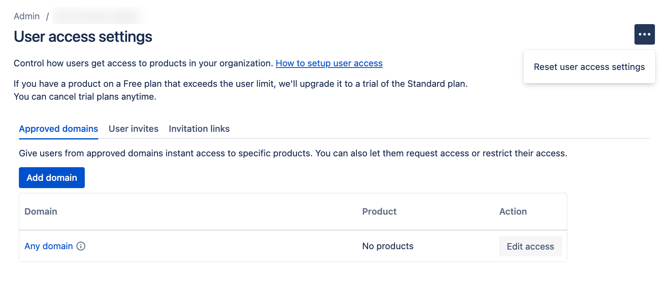The image size is (667, 295).
Task: Select the Approved domains tab
Action: (59, 129)
